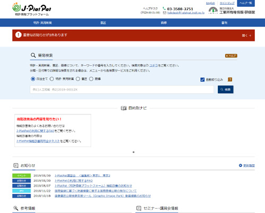265x213 pixels.
Task: Uncheck the 自動絞り込み checkbox
Action: pos(202,79)
